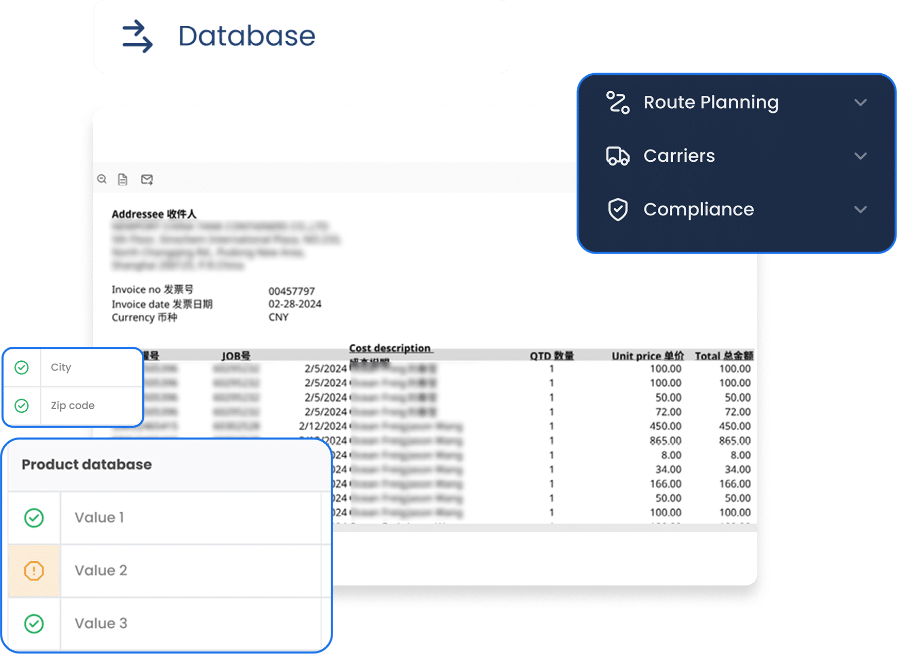Click the Database arrows icon
The height and width of the screenshot is (654, 897).
pos(137,36)
